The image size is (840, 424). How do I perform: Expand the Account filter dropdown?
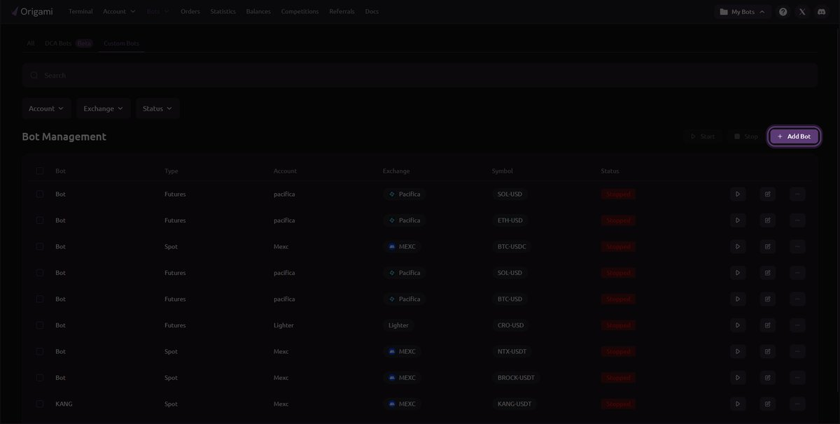tap(46, 108)
